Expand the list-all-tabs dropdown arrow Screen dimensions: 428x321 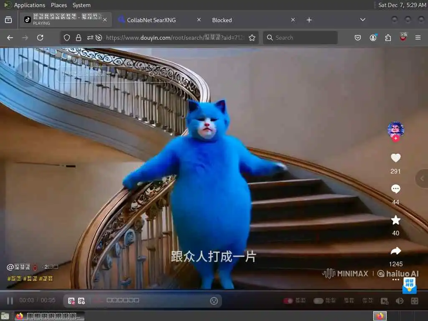363,20
